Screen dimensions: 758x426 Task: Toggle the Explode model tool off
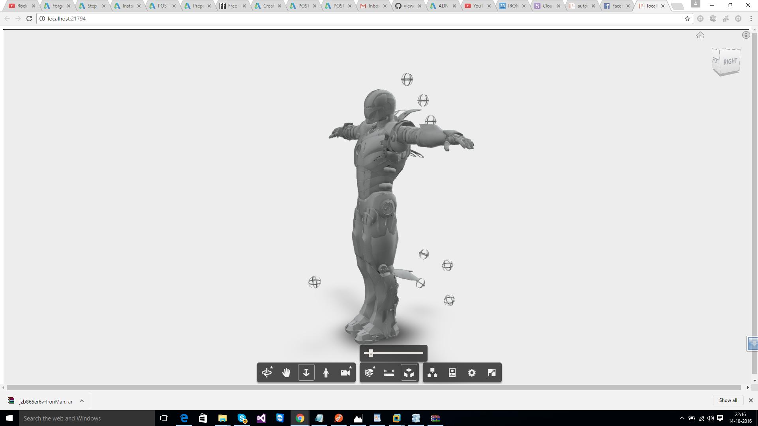tap(409, 373)
